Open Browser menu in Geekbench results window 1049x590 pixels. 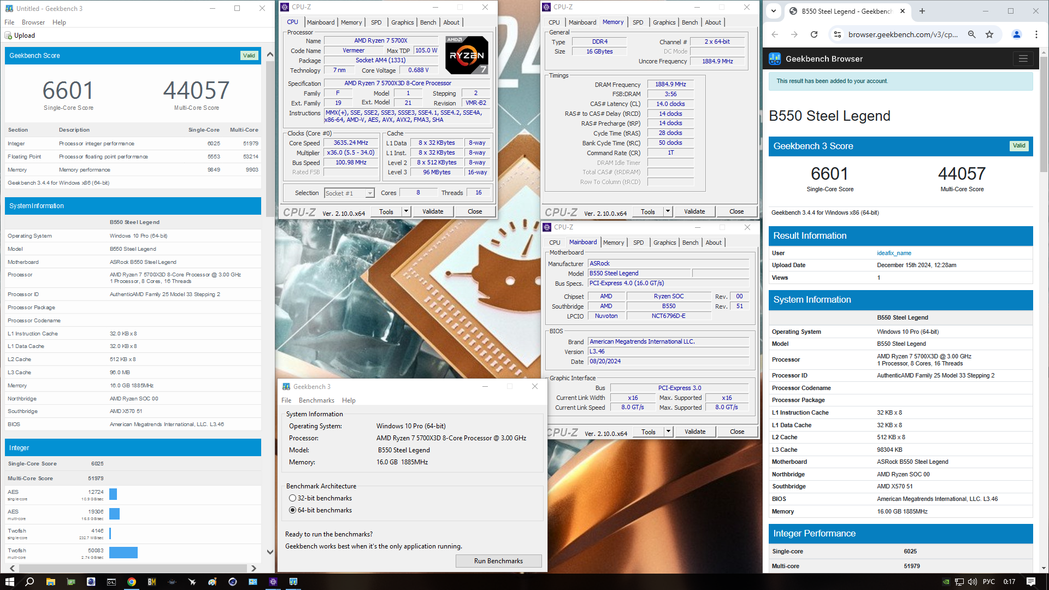pos(33,22)
